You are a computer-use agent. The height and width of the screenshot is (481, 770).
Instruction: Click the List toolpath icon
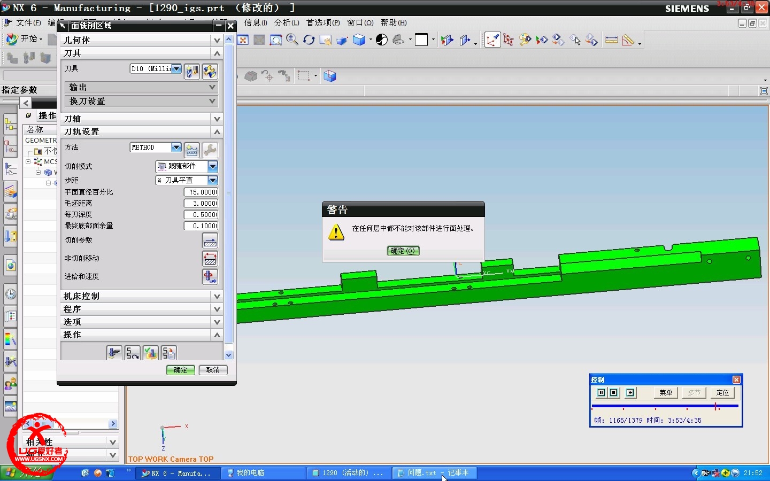point(169,353)
